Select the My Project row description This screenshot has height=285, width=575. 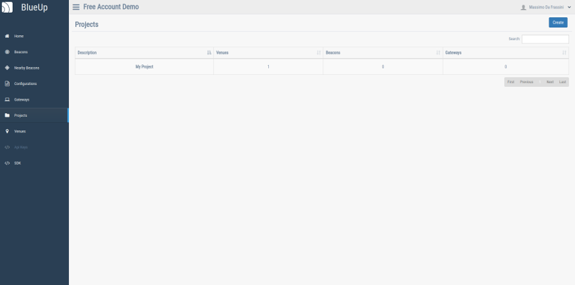(x=144, y=66)
